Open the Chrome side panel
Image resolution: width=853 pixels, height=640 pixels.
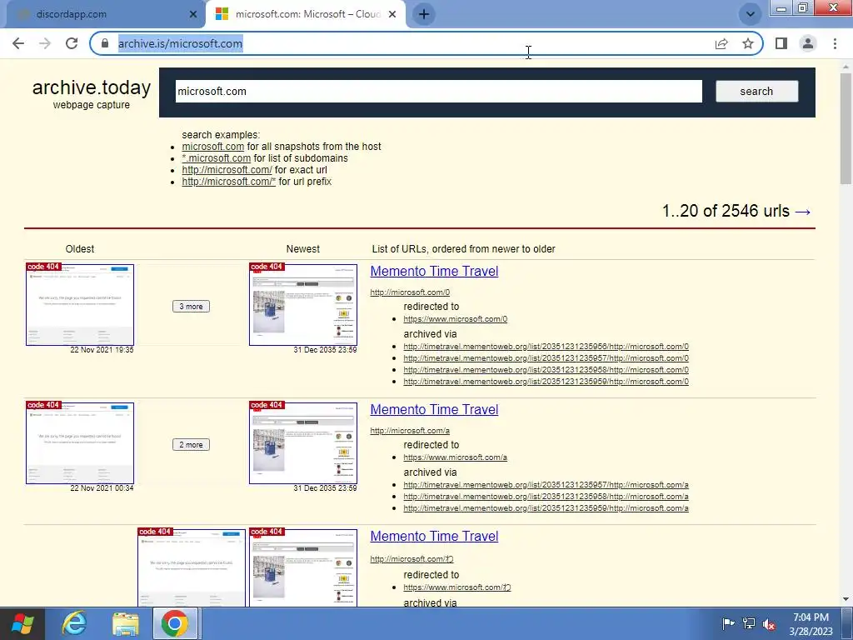[x=781, y=43]
